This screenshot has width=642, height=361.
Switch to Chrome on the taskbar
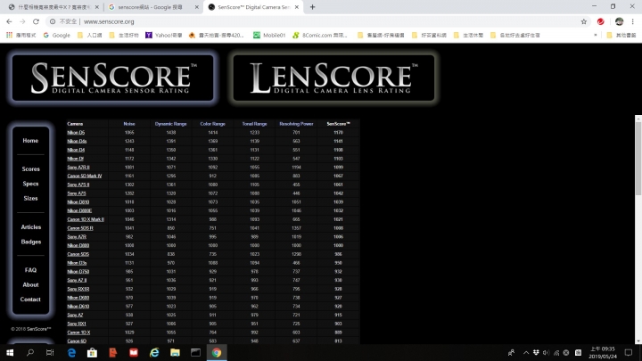point(217,352)
